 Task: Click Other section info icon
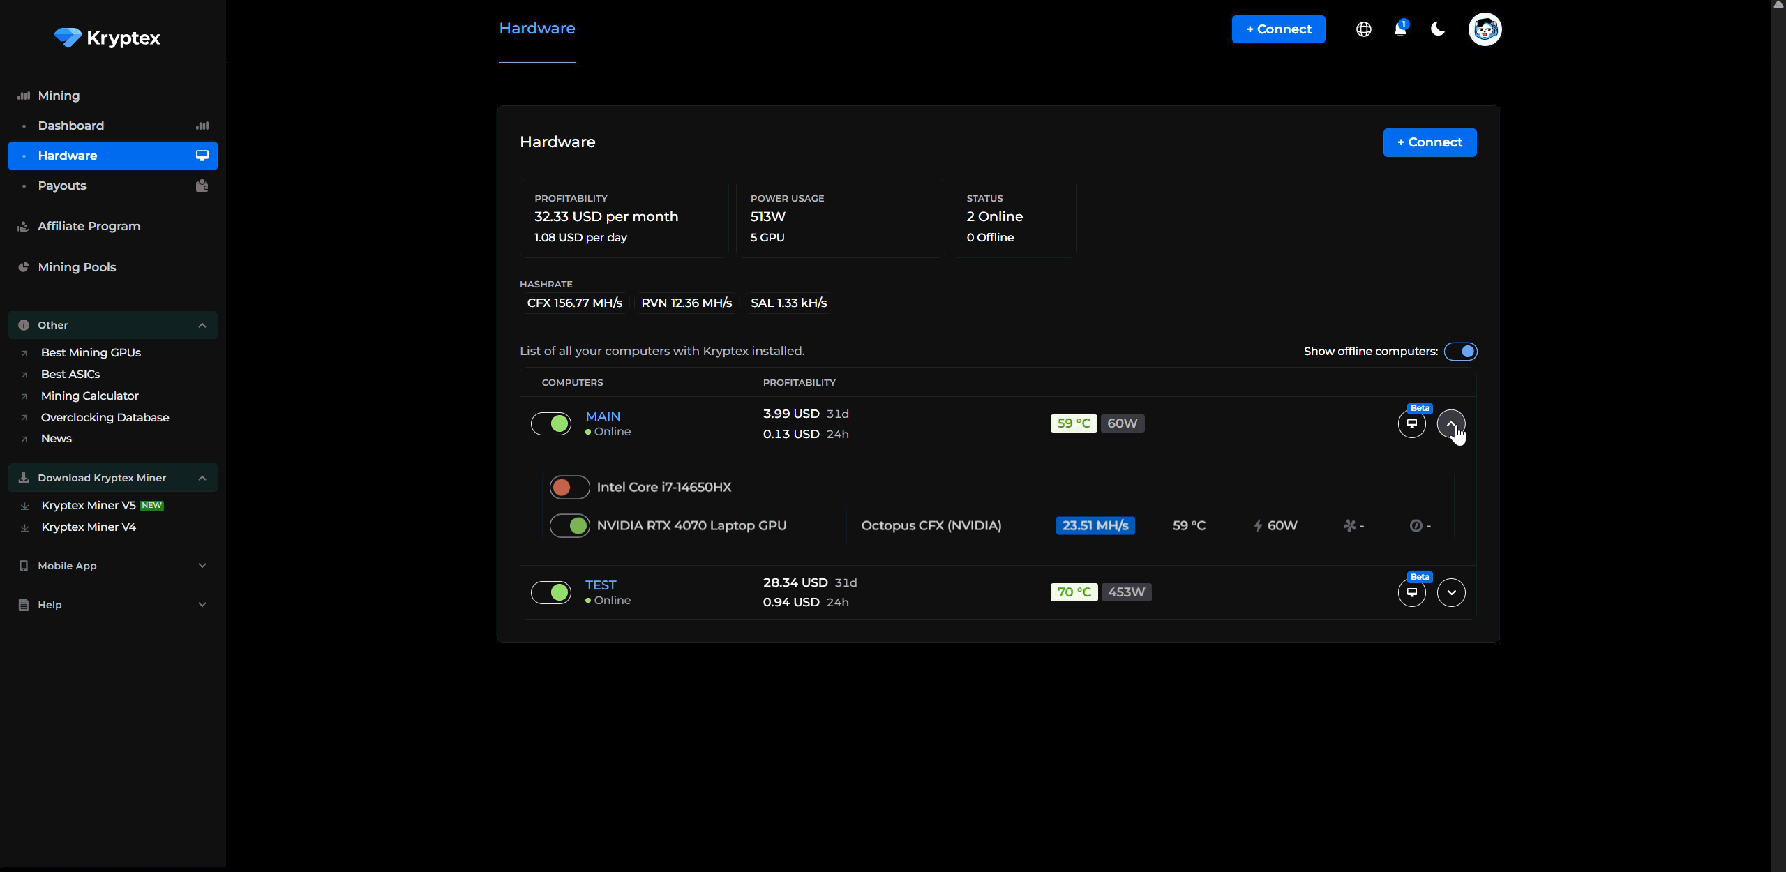point(24,325)
